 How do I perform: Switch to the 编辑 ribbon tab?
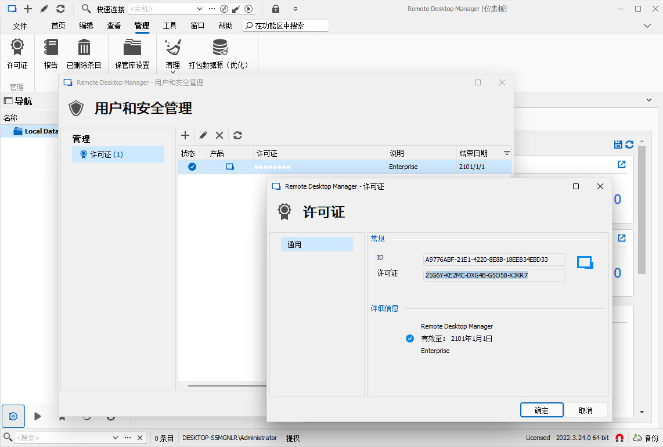86,26
